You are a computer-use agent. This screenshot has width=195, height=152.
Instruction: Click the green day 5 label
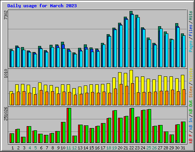click(35, 148)
